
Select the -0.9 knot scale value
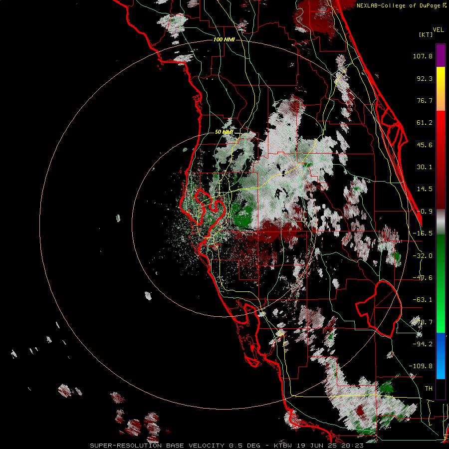(425, 212)
